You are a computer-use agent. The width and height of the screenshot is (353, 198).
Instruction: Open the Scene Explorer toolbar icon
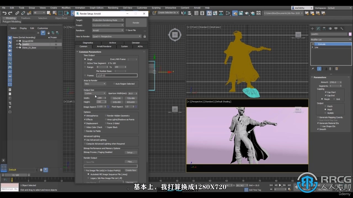pos(196,13)
